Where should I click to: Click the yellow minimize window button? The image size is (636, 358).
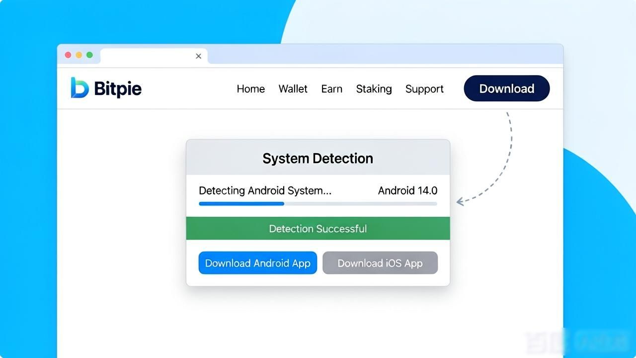click(79, 55)
